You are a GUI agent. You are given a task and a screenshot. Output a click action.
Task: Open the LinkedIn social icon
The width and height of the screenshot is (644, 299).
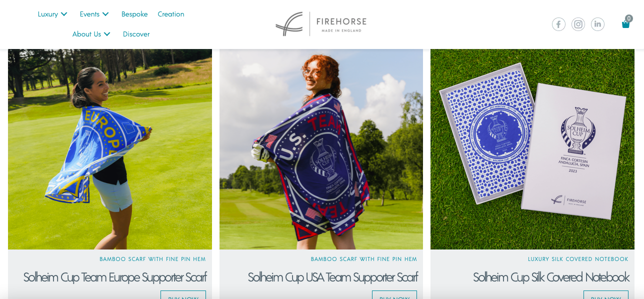(x=597, y=24)
